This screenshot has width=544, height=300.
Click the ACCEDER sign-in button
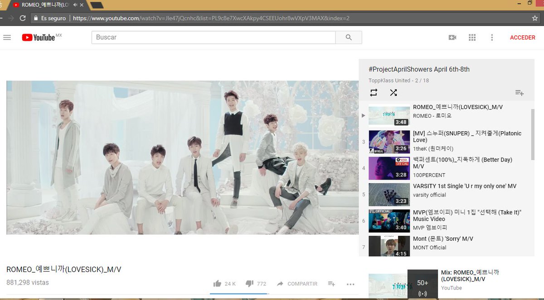(523, 38)
